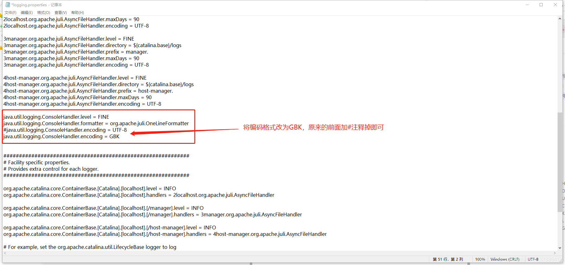Maximize the Notepad window
This screenshot has width=565, height=265.
pos(541,5)
